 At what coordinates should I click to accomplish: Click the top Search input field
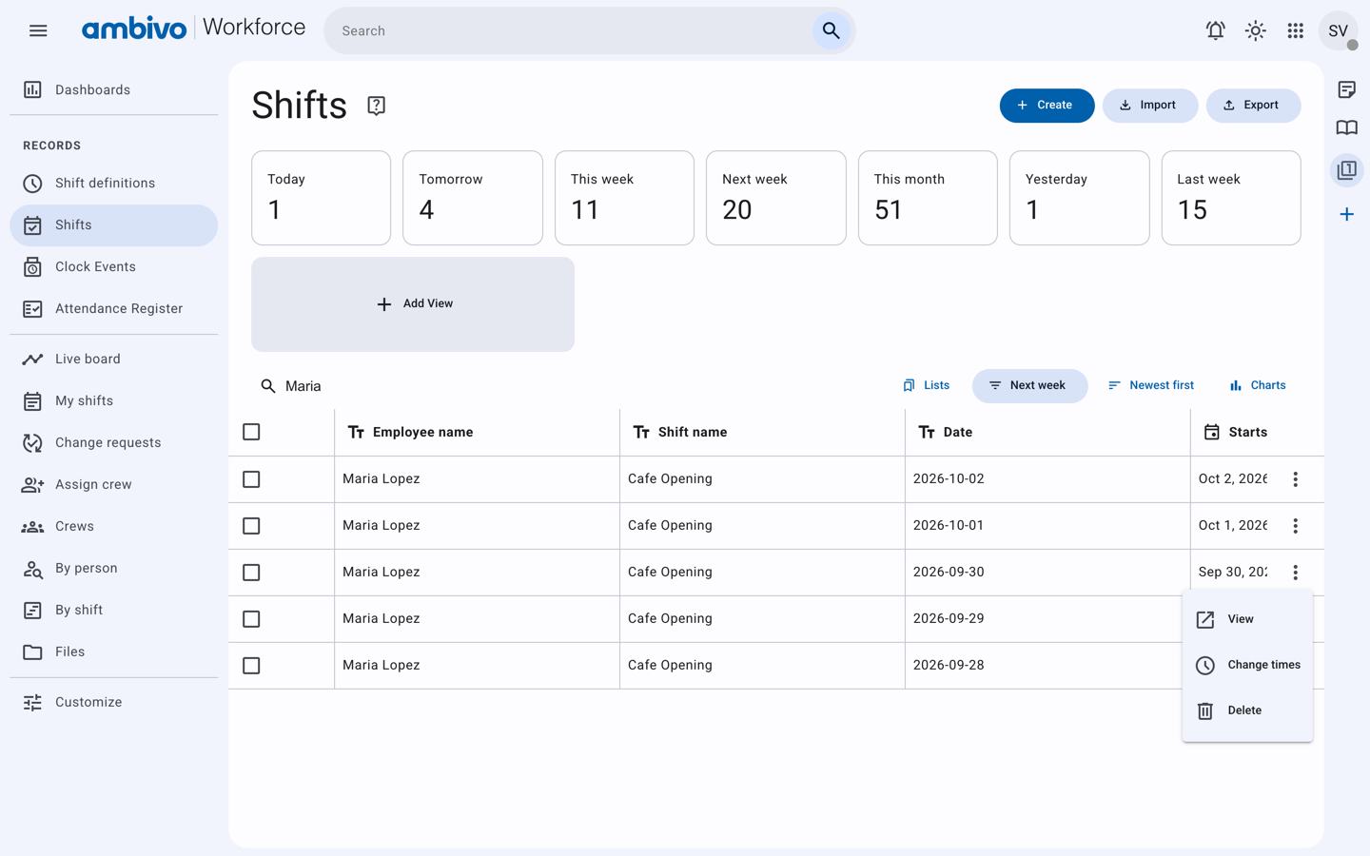coord(571,30)
